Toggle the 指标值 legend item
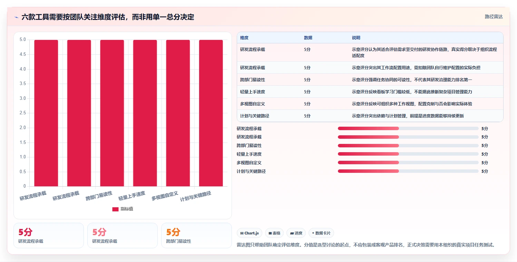517x262 pixels. coord(123,209)
